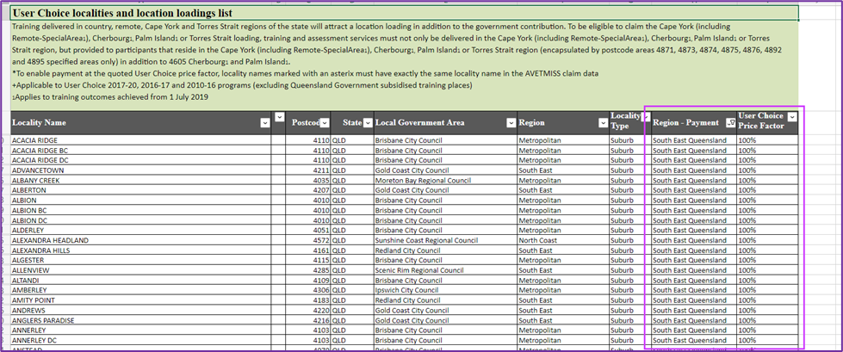
Task: Select postcode cell 4161
Action: click(308, 250)
